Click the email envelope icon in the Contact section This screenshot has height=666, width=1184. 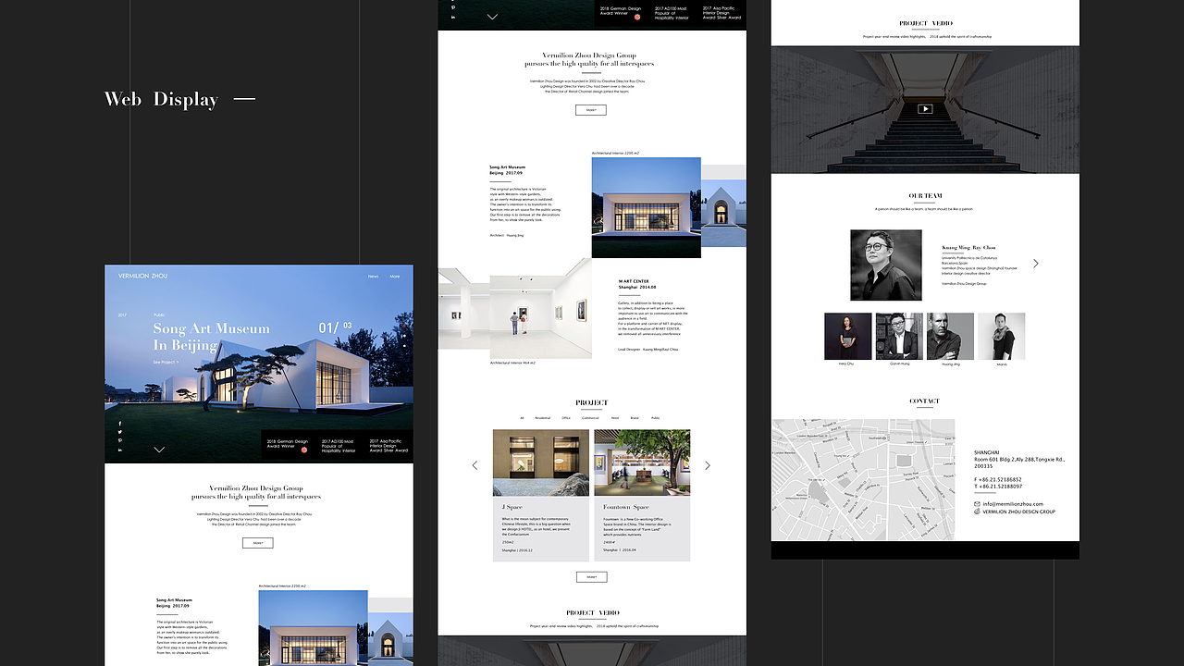[x=978, y=504]
